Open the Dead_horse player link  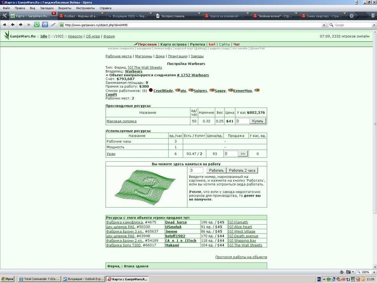tap(176, 222)
